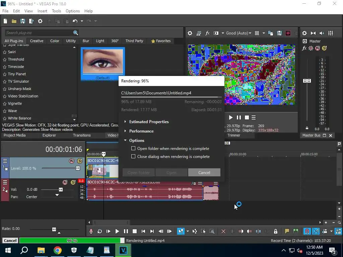Copy snapshot to clipboard icon in preview
The width and height of the screenshot is (343, 257).
(271, 33)
